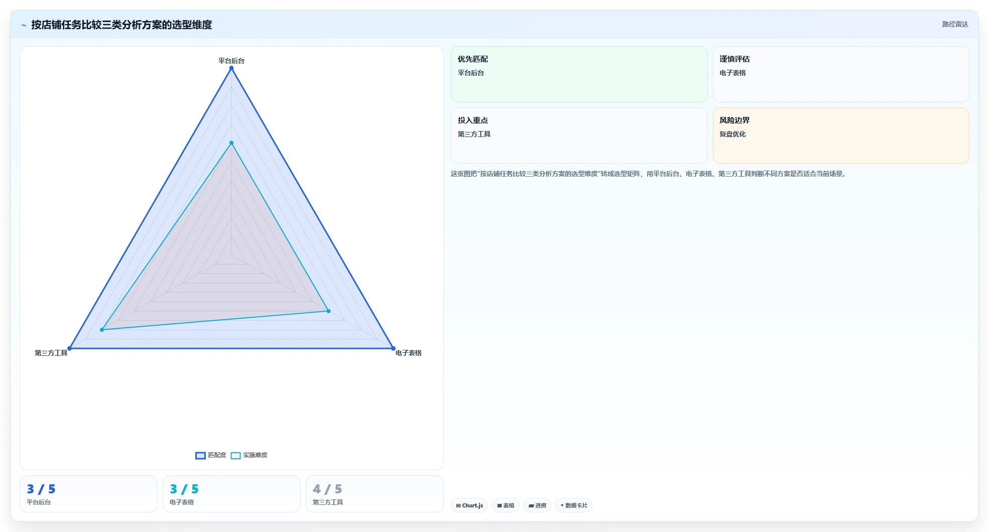Open the 优先匹配 card
Image resolution: width=989 pixels, height=532 pixels.
click(579, 74)
